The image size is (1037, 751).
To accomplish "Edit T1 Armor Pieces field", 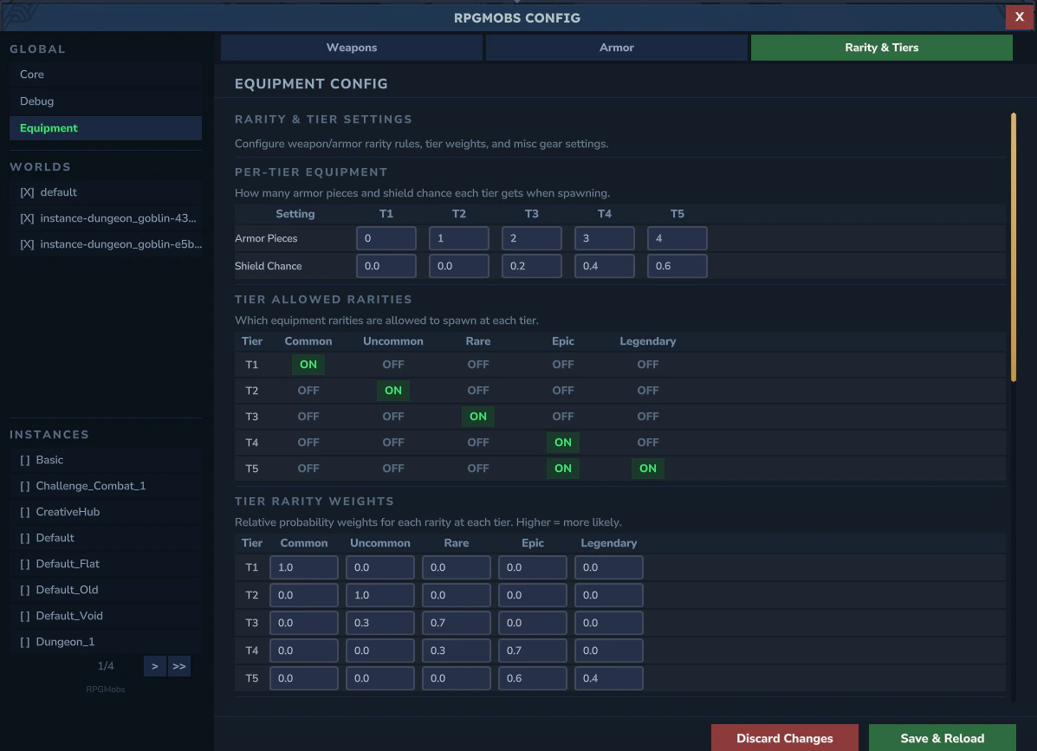I will point(386,238).
